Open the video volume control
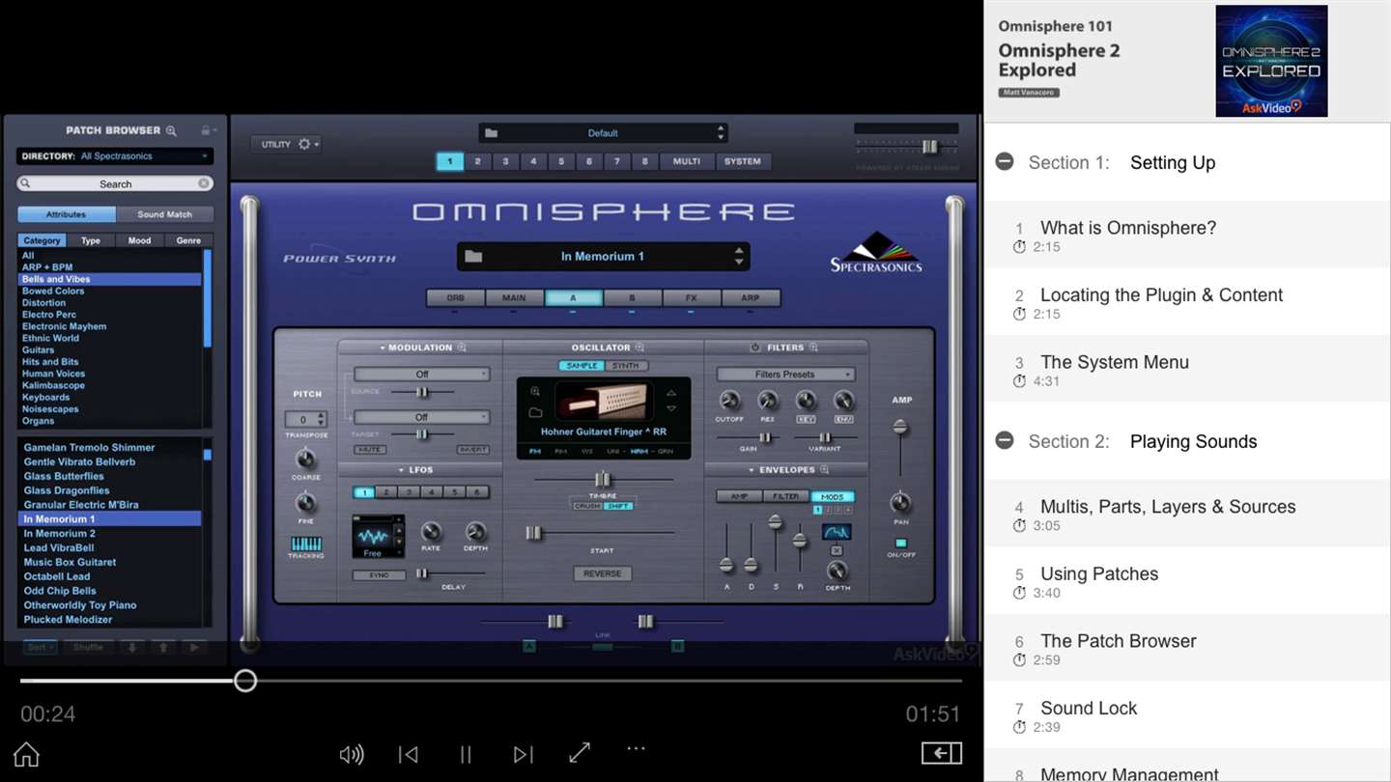 tap(352, 755)
